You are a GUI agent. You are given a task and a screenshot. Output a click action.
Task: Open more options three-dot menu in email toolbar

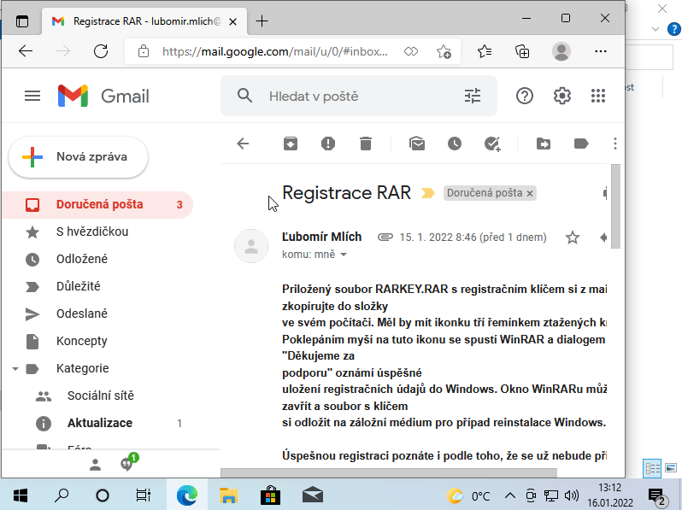click(x=615, y=144)
